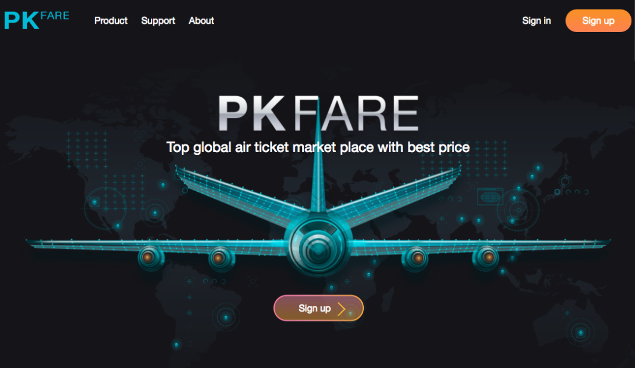Click the PKFARE logo in the header

point(36,20)
